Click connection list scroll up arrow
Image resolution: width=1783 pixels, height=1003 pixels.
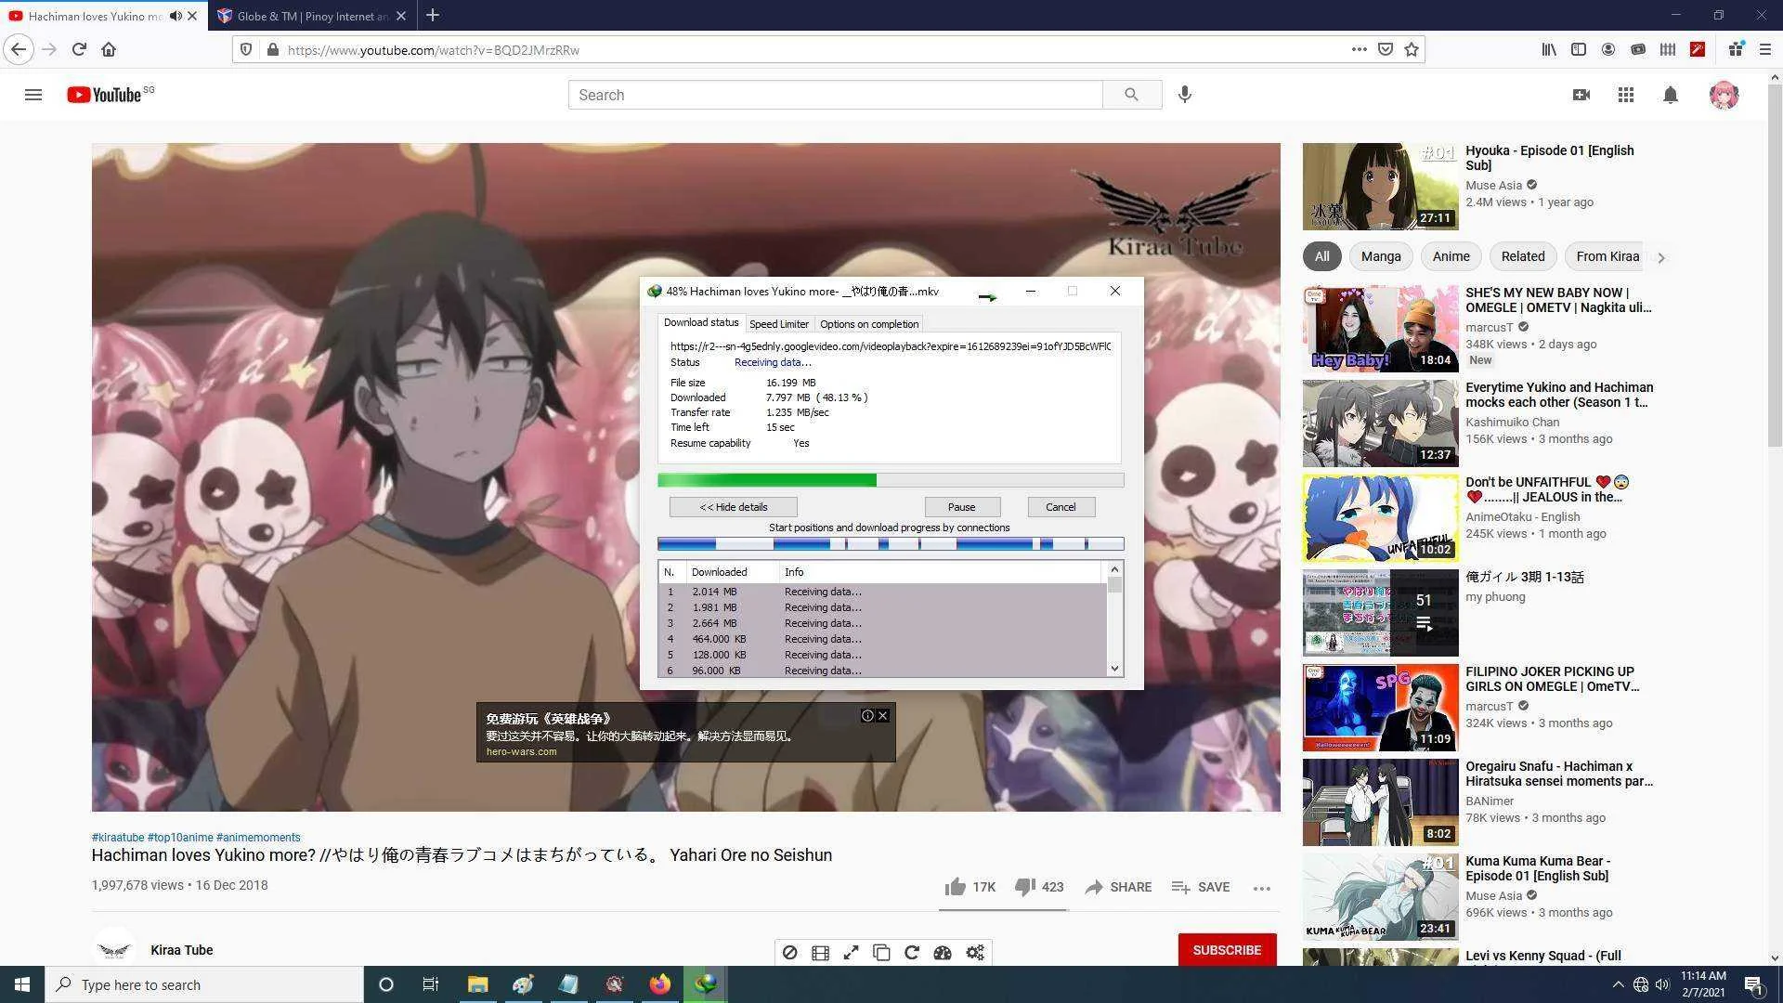coord(1114,567)
